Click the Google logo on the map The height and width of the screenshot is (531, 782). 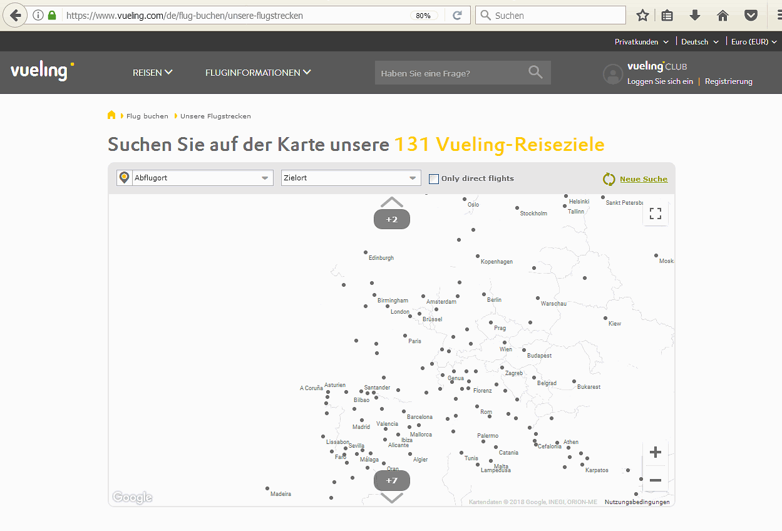click(x=132, y=497)
